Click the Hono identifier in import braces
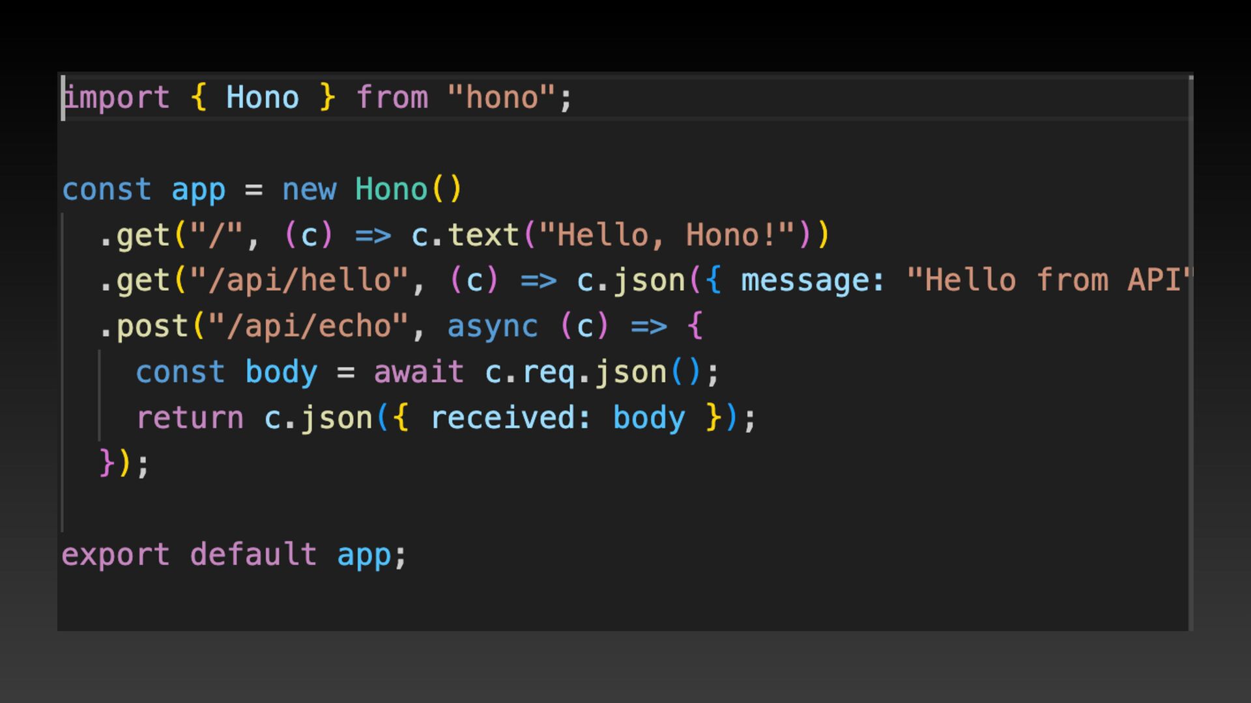Screen dimensions: 1251x703 pos(262,98)
